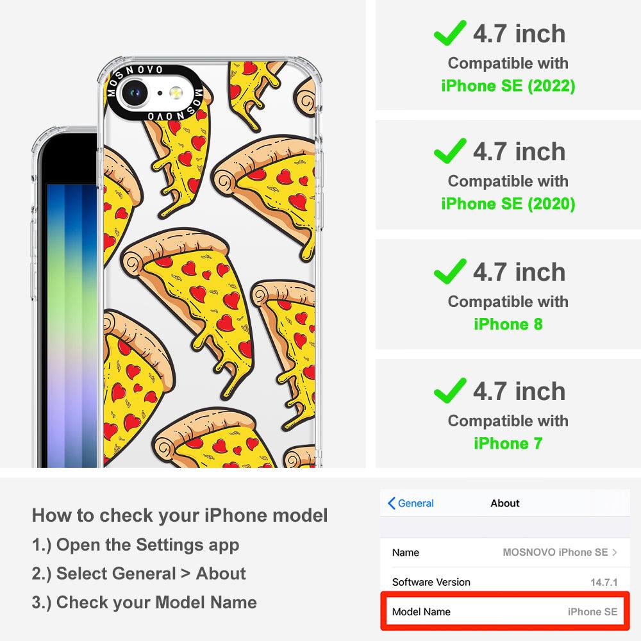This screenshot has width=641, height=641.
Task: Open the Name row disclosure chevron
Action: [x=615, y=553]
